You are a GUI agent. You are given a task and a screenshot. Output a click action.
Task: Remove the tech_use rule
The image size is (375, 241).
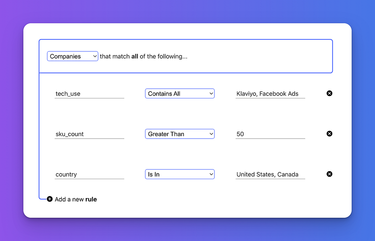[x=329, y=93]
